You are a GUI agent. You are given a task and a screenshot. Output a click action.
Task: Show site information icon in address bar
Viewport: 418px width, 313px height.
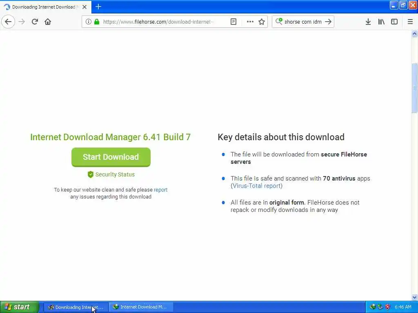tap(88, 22)
